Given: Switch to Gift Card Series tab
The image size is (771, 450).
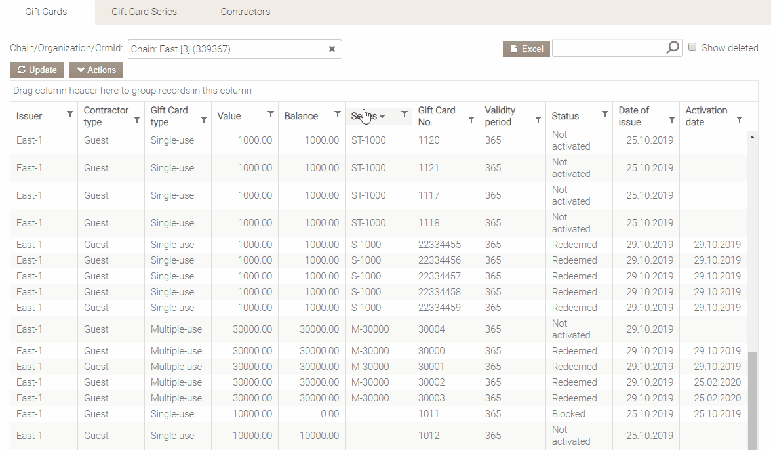Looking at the screenshot, I should pos(144,12).
